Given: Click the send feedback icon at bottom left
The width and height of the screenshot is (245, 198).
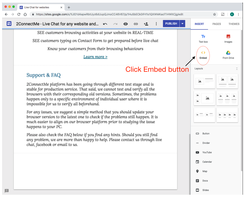Looking at the screenshot, I should [7, 191].
